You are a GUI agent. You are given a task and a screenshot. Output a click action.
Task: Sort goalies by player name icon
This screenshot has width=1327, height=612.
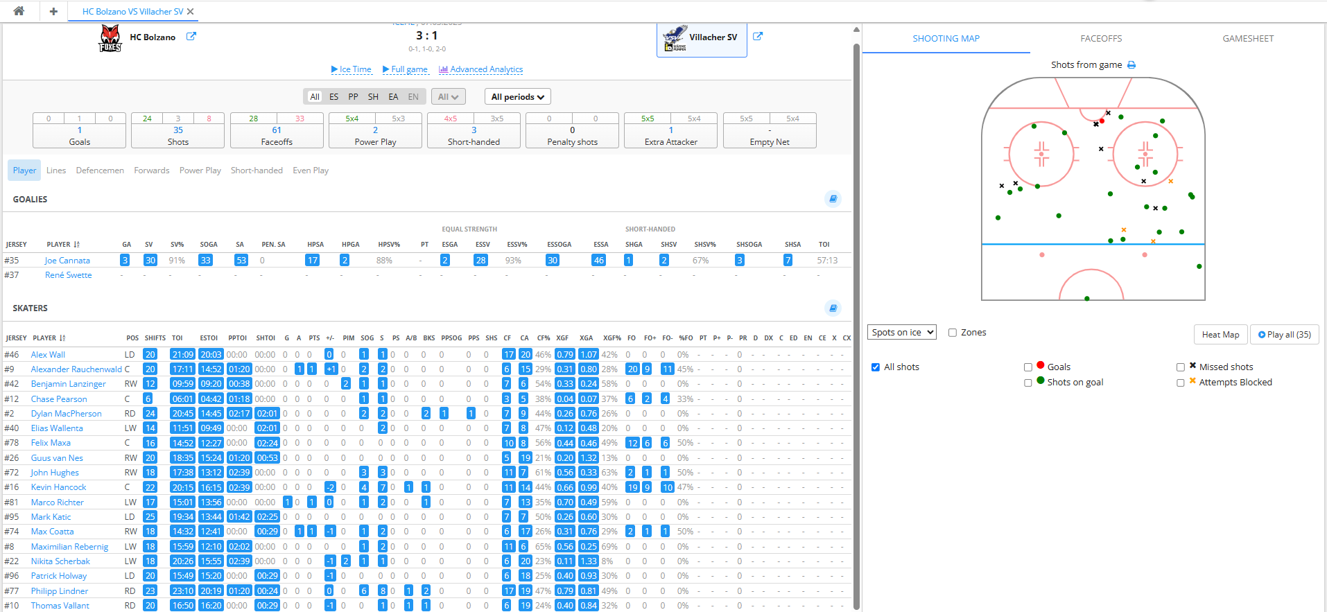77,245
